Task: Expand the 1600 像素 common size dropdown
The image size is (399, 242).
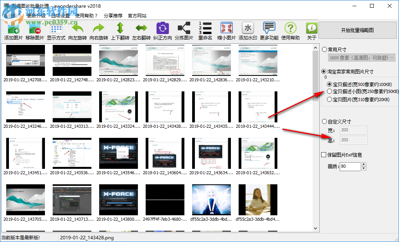Action: click(392, 58)
